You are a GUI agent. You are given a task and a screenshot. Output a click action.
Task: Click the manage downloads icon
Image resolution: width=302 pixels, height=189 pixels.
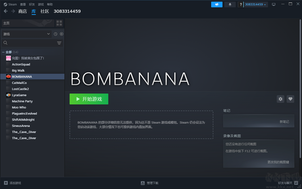pos(143,183)
